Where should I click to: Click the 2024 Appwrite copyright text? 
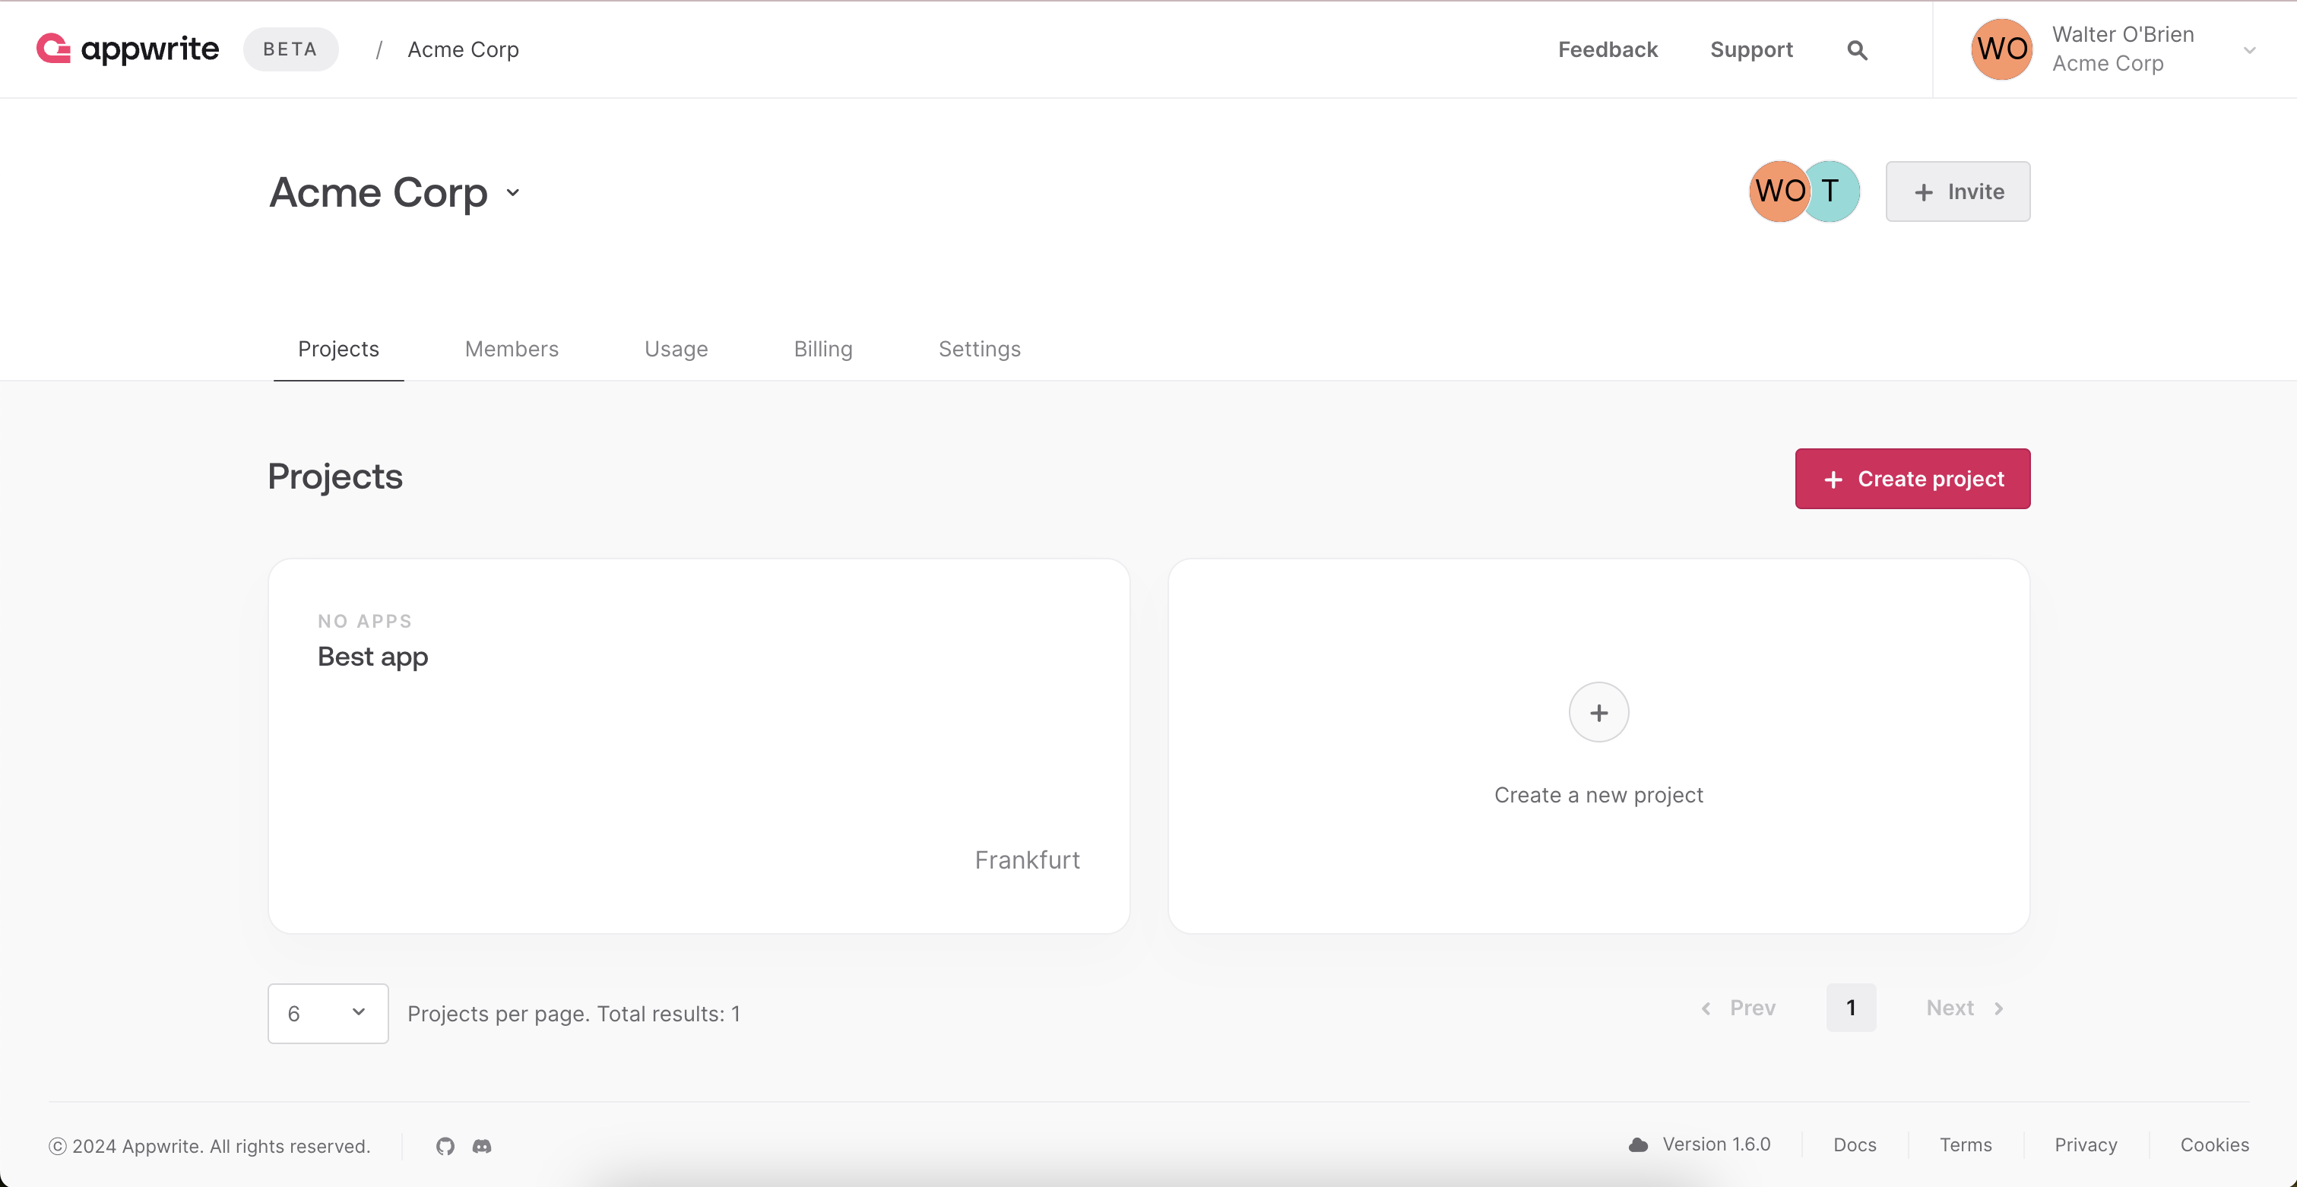point(210,1146)
